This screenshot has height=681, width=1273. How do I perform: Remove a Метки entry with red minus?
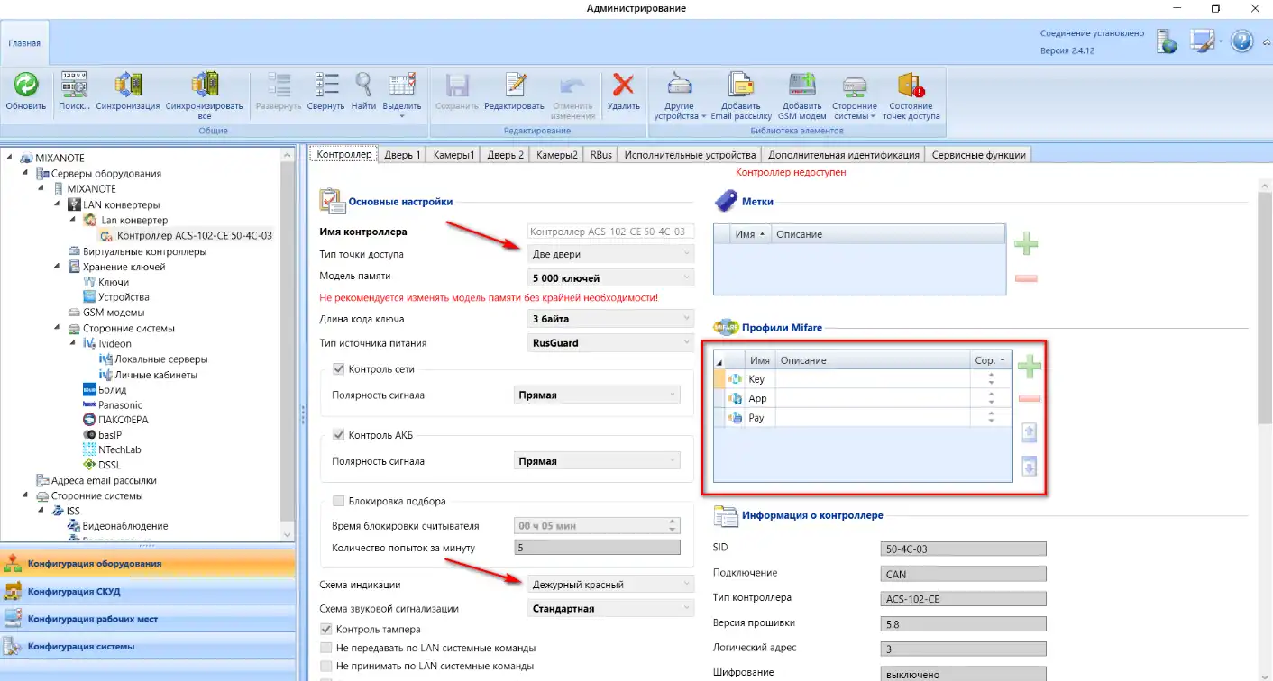1026,278
